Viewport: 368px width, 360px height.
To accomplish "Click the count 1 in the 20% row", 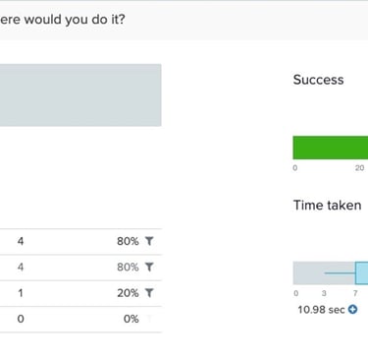I will point(21,293).
